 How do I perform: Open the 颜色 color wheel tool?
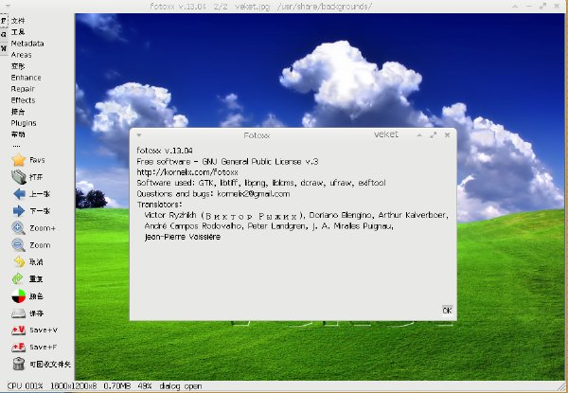click(19, 295)
